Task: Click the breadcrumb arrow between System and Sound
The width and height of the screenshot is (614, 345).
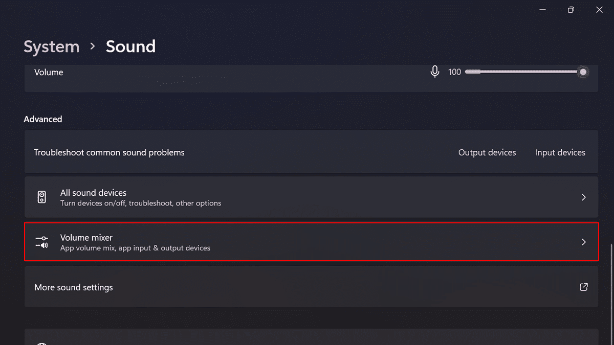Action: [93, 46]
